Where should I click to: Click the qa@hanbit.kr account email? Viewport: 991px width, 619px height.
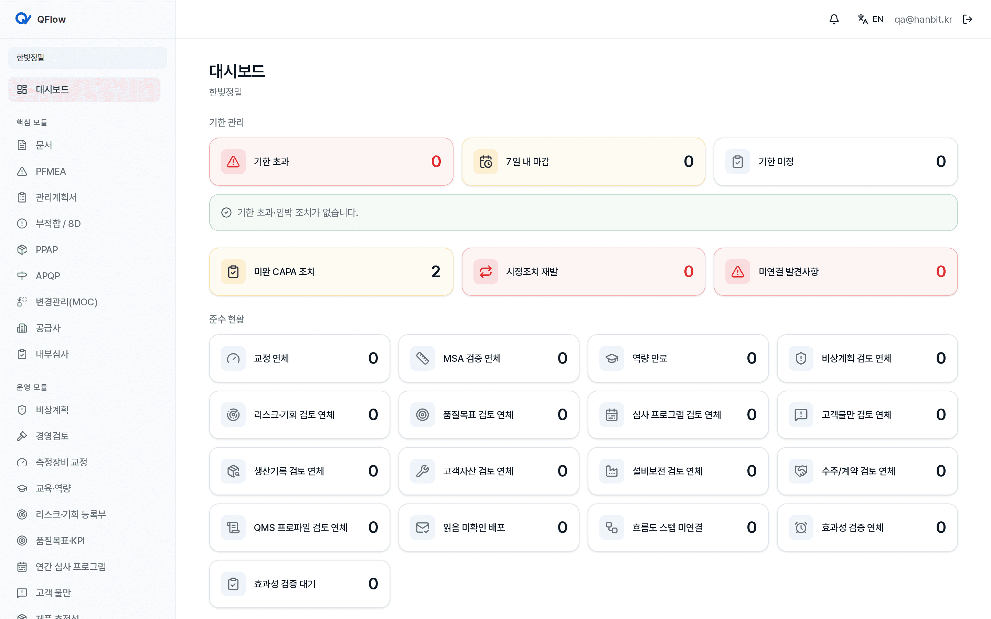pyautogui.click(x=923, y=19)
